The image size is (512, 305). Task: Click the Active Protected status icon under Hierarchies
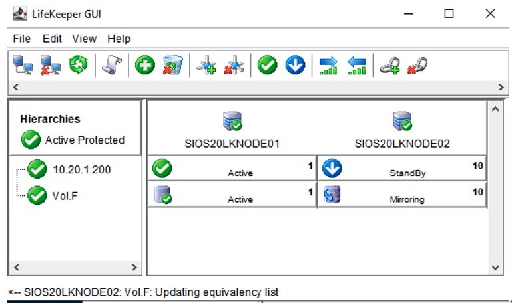pyautogui.click(x=31, y=140)
